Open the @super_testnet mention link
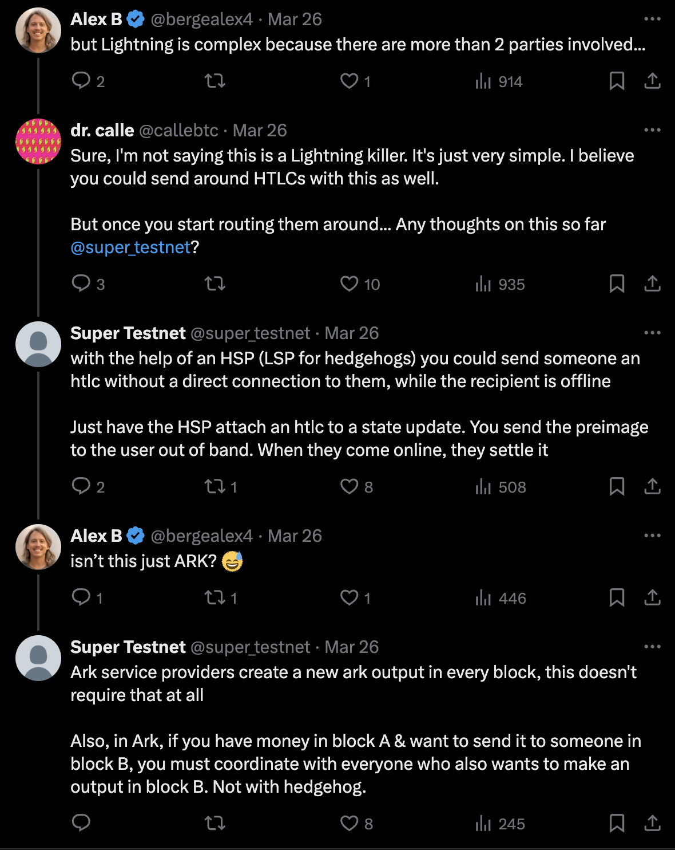Image resolution: width=675 pixels, height=850 pixels. tap(130, 247)
